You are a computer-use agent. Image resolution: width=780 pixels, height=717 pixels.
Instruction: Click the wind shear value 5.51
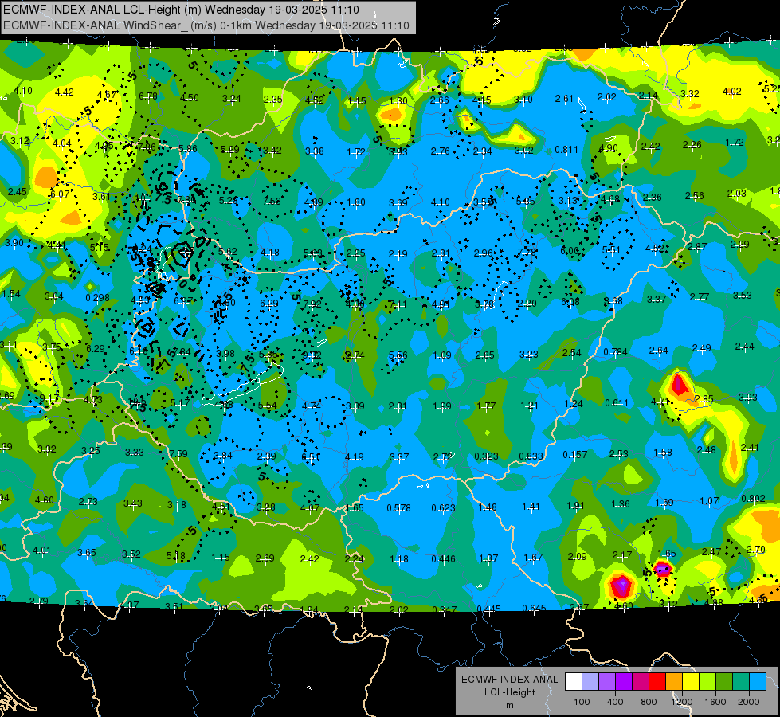(611, 250)
